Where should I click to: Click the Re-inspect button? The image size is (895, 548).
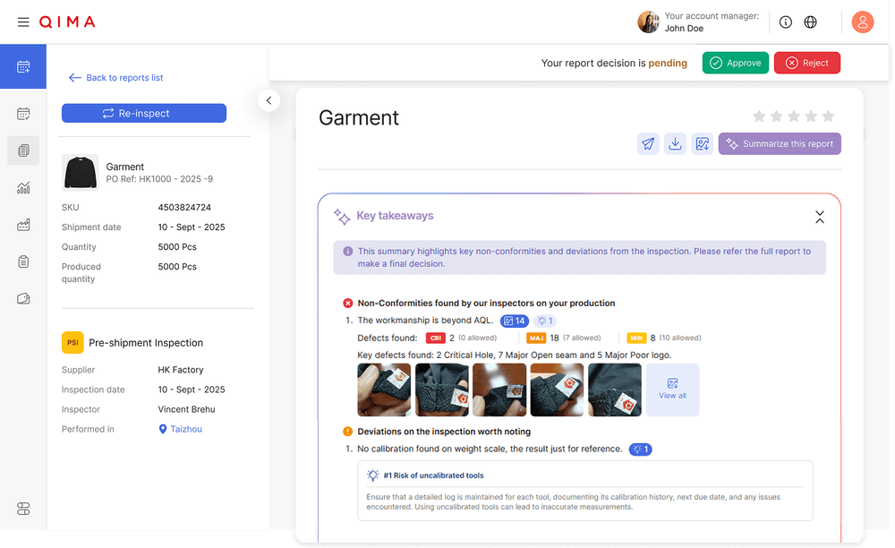[x=143, y=114]
